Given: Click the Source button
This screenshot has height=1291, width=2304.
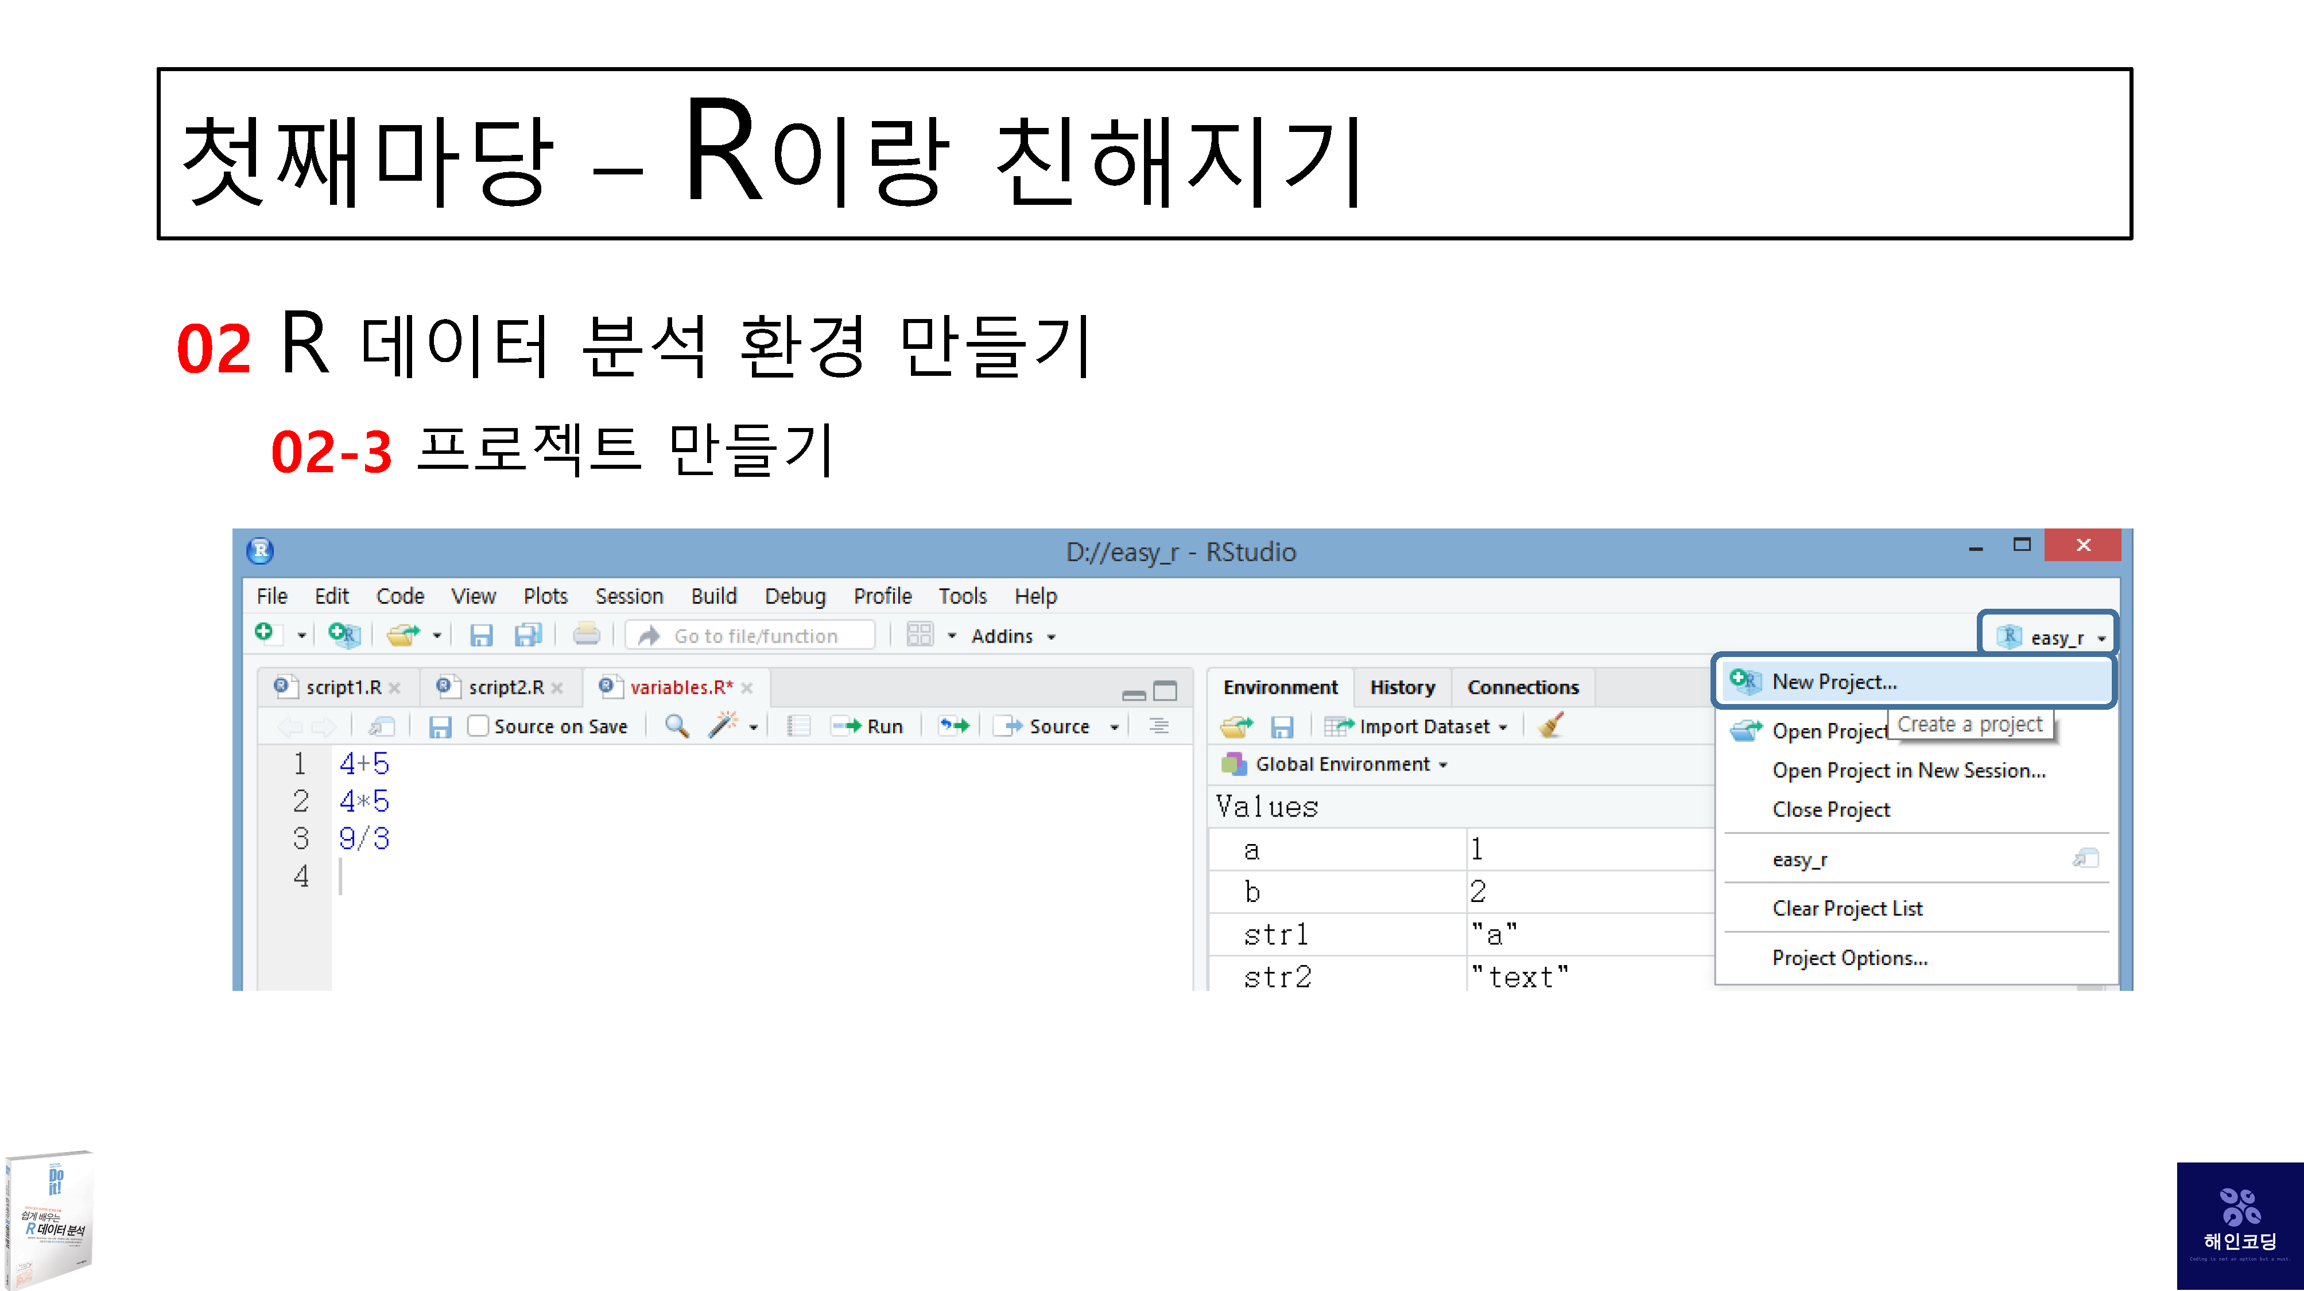Looking at the screenshot, I should pyautogui.click(x=1043, y=726).
